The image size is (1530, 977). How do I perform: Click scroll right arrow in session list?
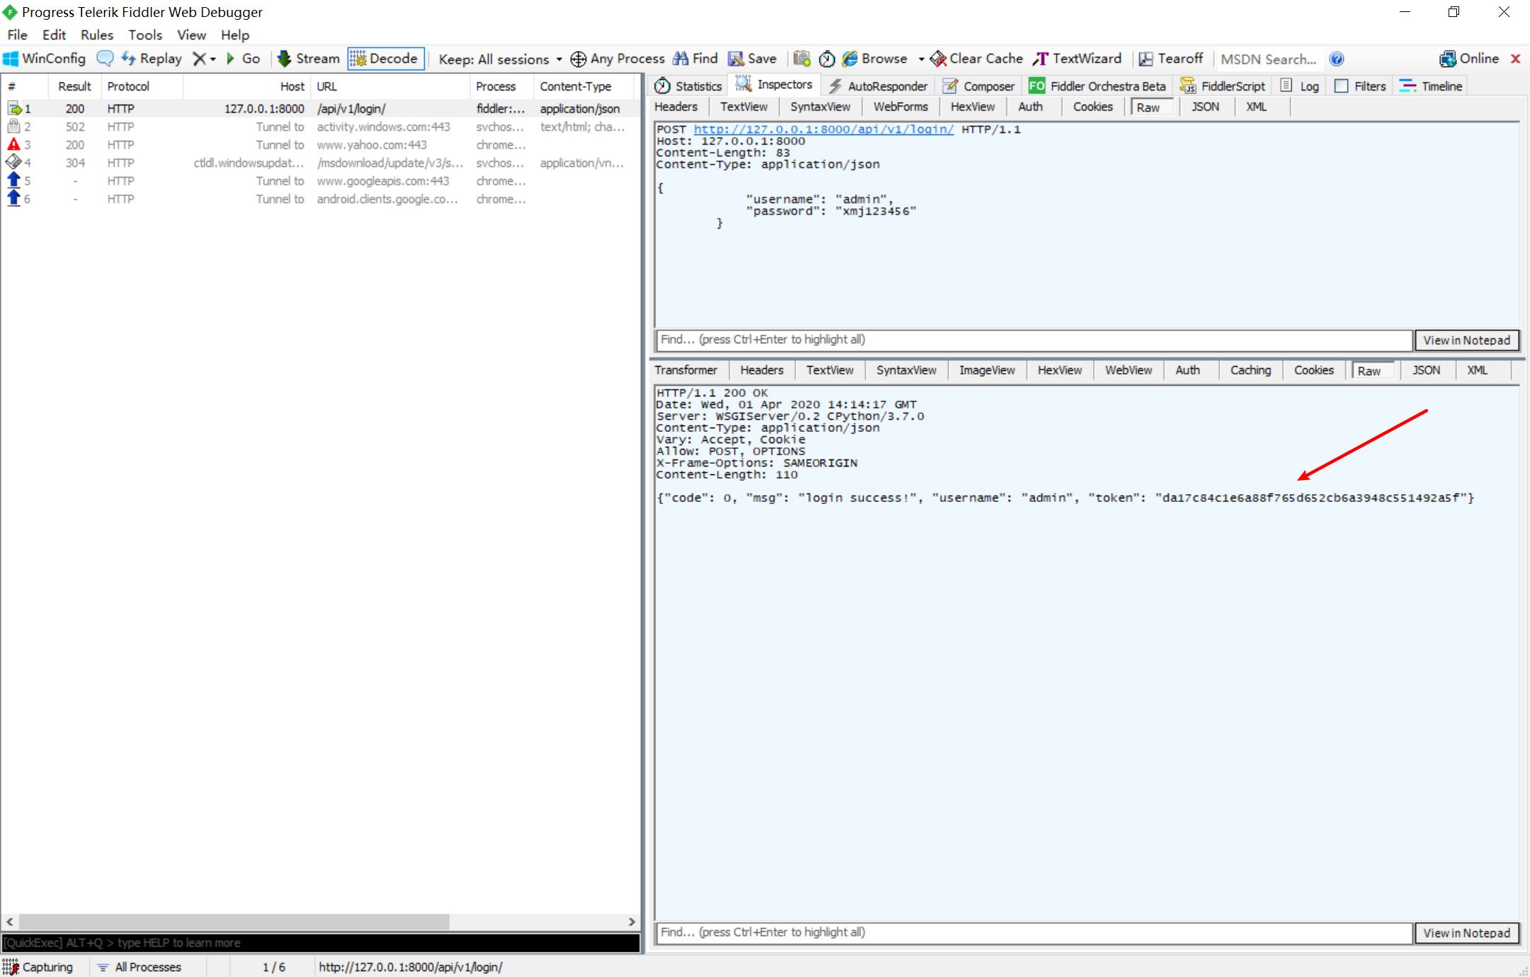click(632, 922)
